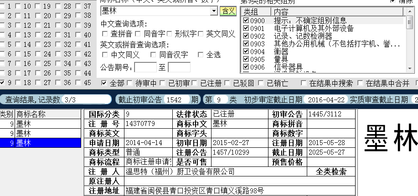Sort by 内容 column header
The width and height of the screenshot is (418, 196).
[x=337, y=12]
